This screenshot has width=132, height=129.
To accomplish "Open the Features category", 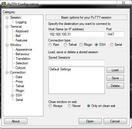I will coord(21,40).
